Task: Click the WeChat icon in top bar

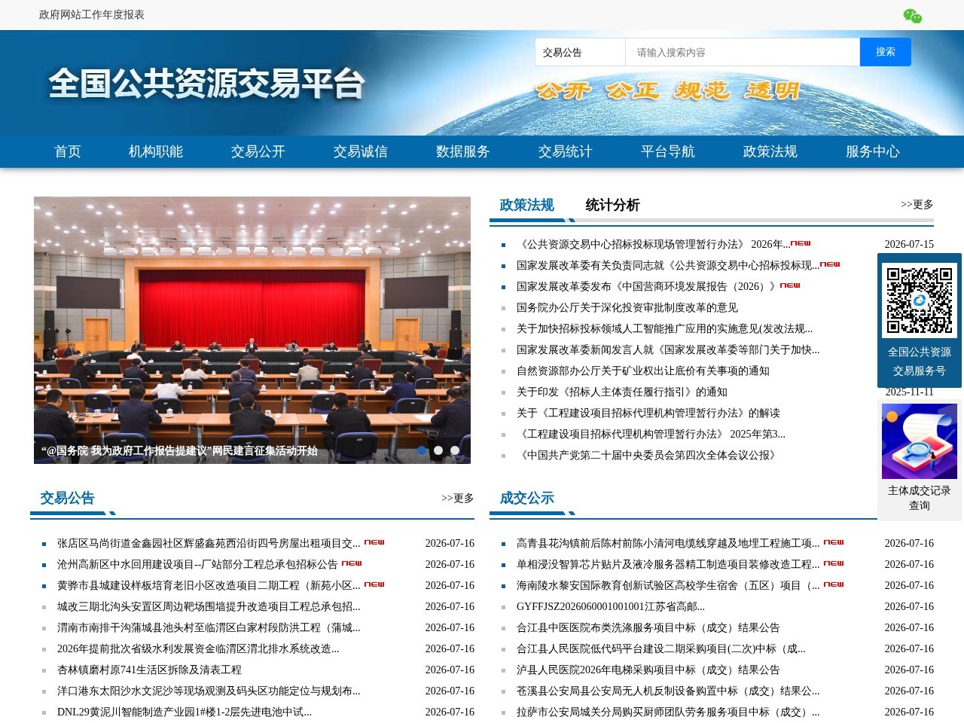Action: [x=912, y=16]
